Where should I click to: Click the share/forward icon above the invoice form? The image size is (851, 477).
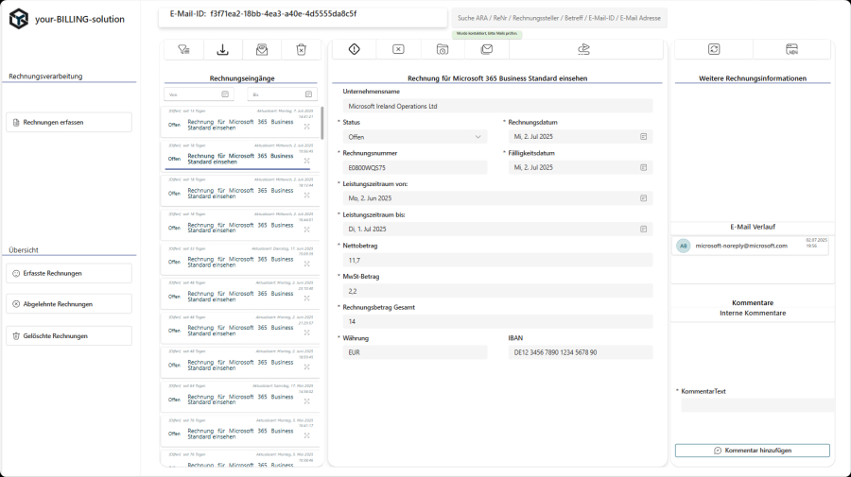point(583,49)
